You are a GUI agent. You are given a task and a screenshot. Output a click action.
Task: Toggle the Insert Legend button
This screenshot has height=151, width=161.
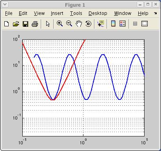pos(122,24)
